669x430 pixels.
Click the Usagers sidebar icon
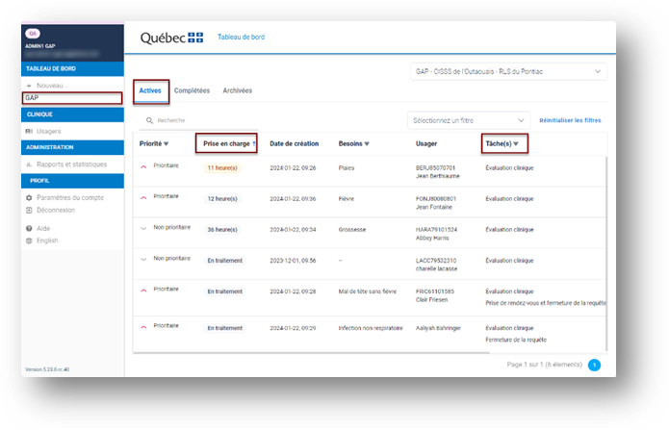click(x=29, y=132)
